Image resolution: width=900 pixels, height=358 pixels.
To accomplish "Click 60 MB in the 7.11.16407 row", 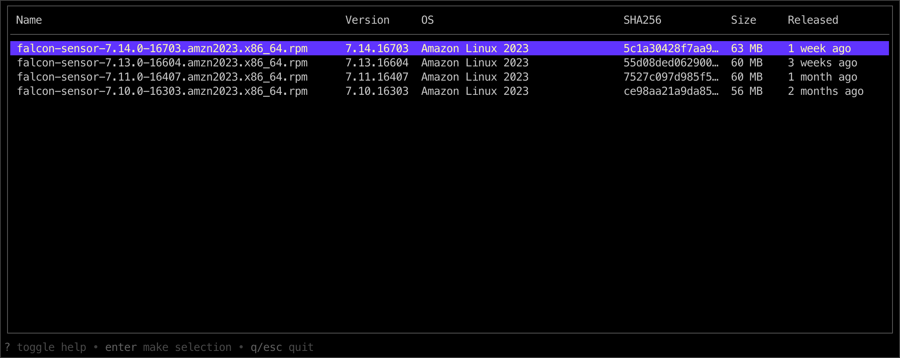I will coord(747,77).
